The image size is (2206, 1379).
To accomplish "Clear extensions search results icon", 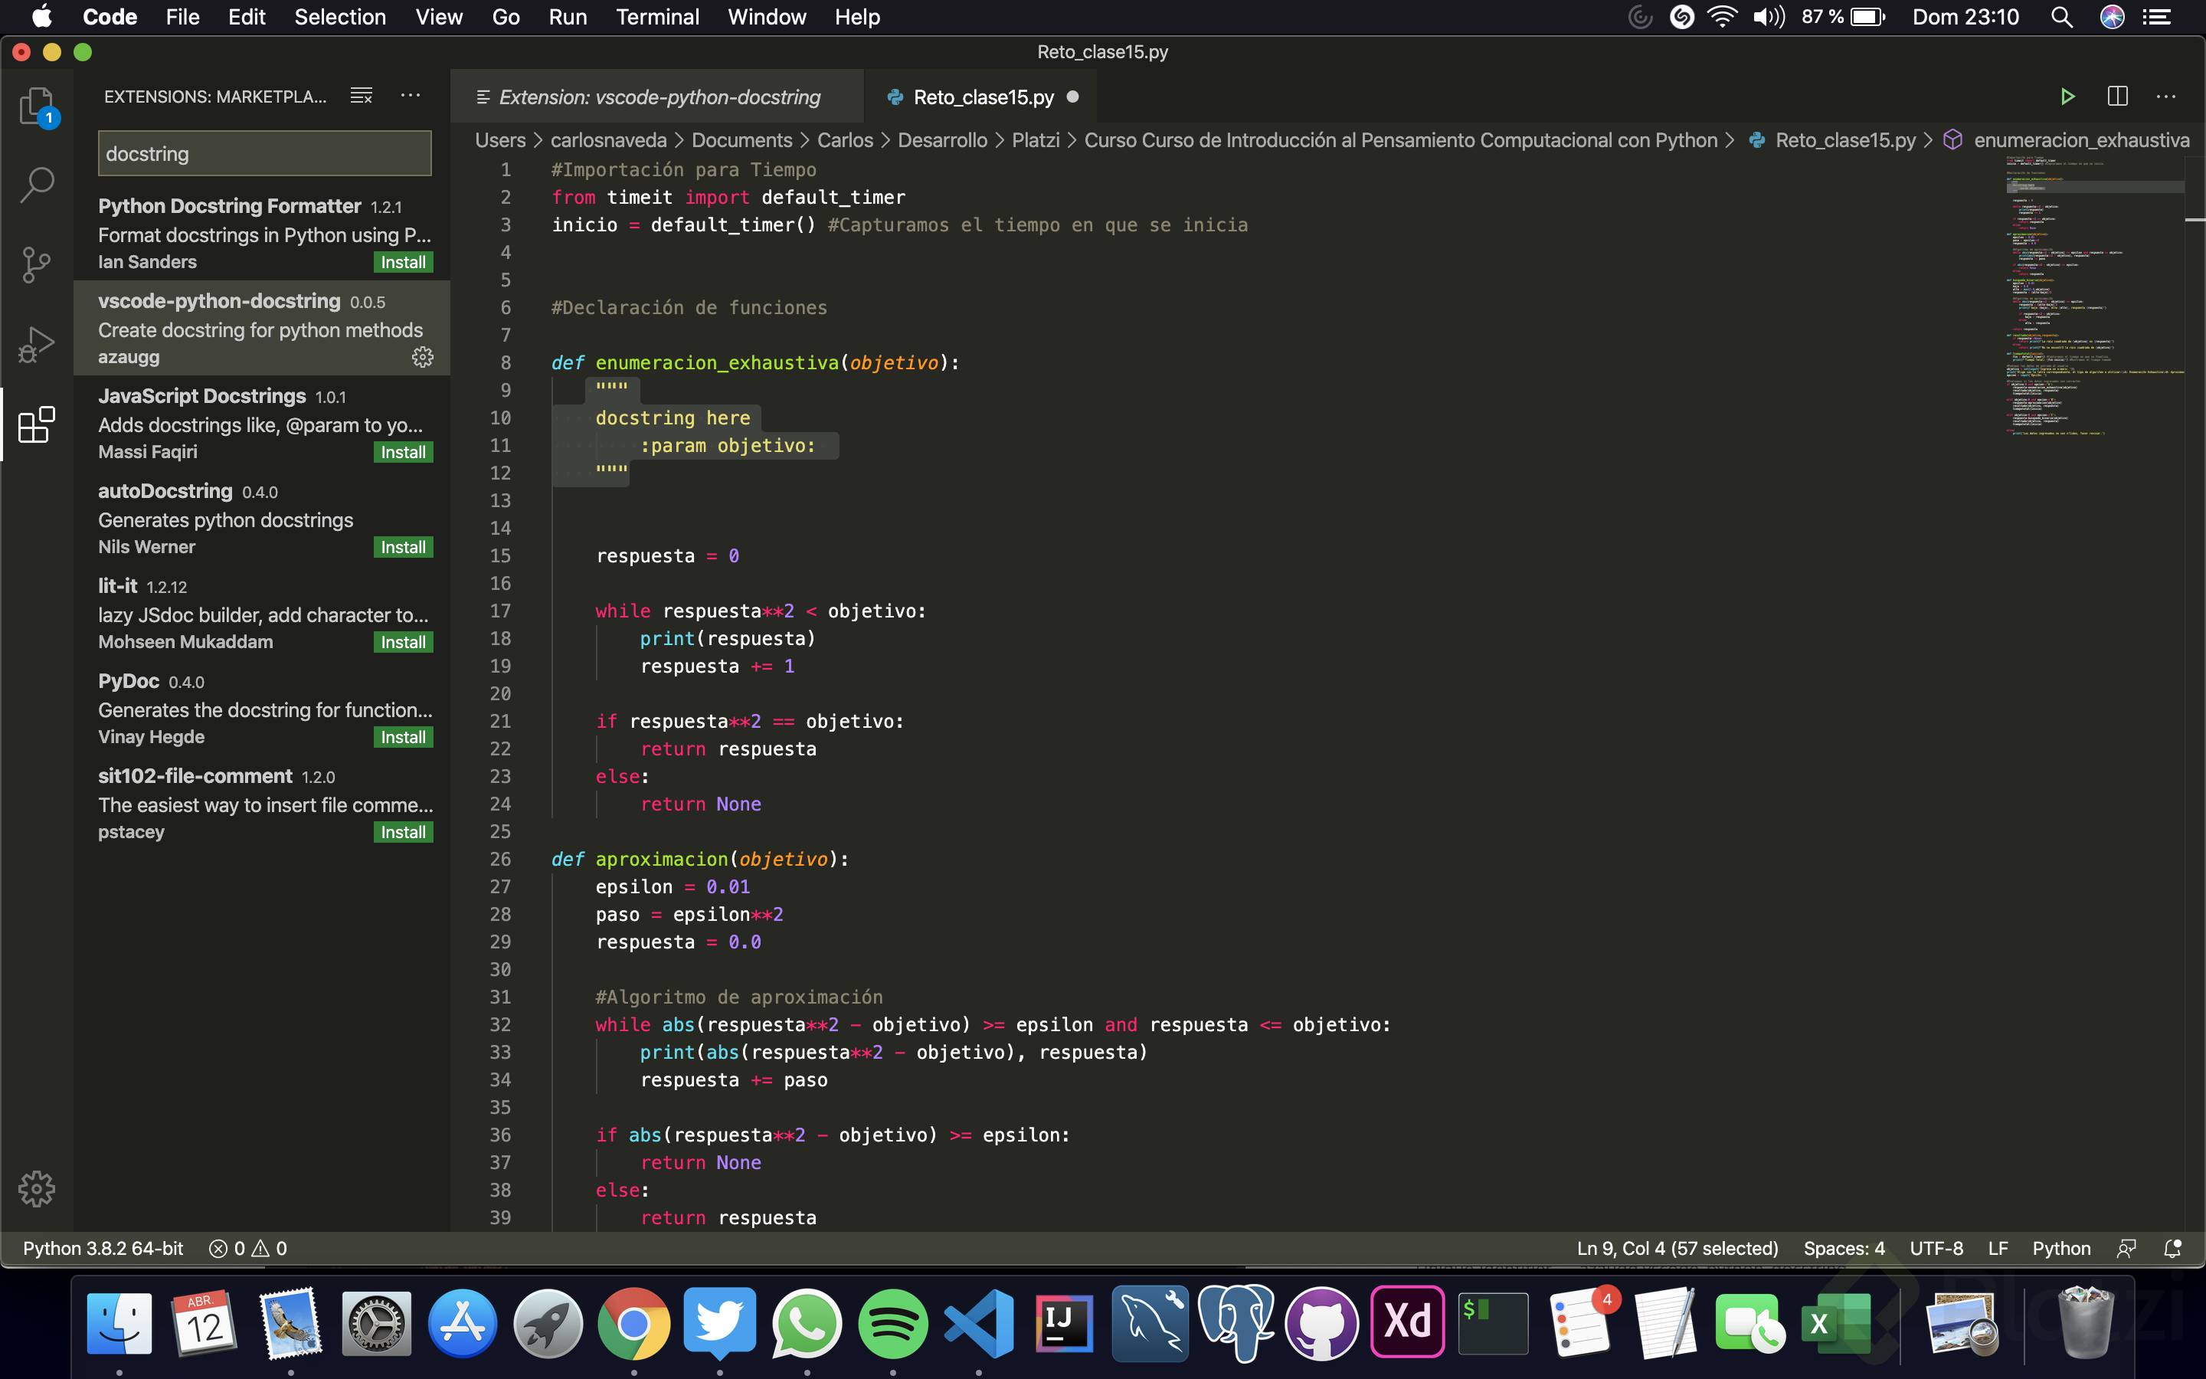I will pos(361,96).
